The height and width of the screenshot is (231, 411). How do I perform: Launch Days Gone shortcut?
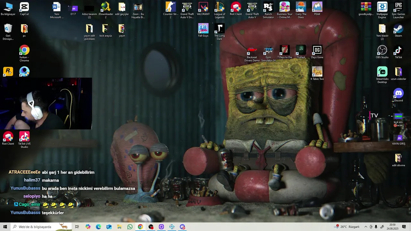point(317,52)
